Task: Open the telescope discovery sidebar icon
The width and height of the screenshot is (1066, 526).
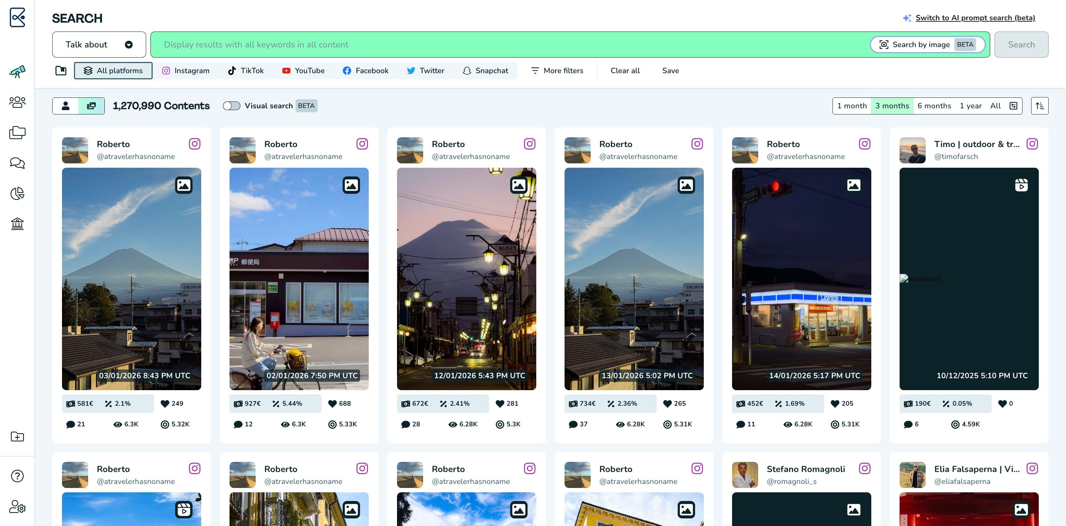Action: (17, 71)
